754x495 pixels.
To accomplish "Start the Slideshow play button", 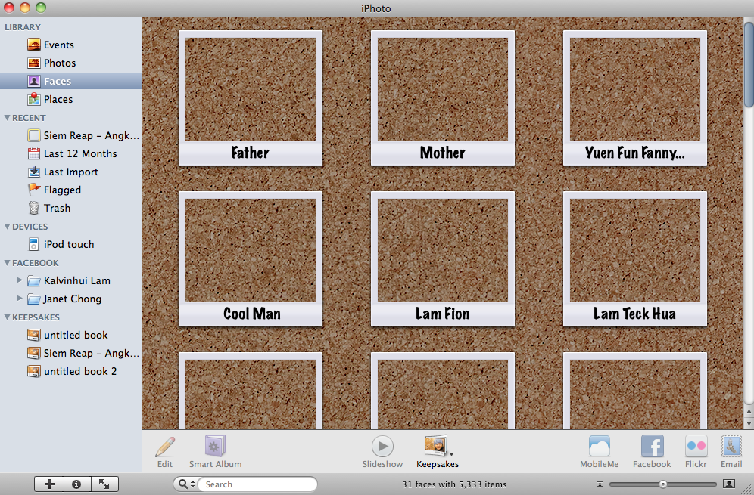I will coord(383,446).
